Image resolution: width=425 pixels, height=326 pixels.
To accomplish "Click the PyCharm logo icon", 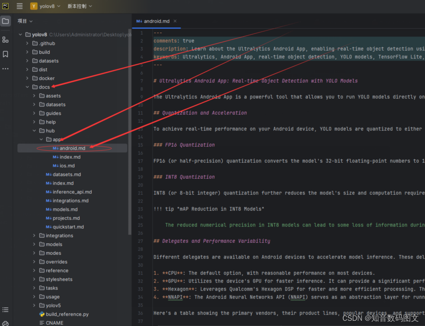I will coord(5,6).
